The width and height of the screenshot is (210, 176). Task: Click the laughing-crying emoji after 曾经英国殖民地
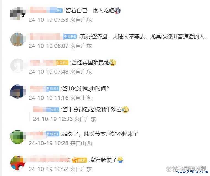(x=113, y=63)
